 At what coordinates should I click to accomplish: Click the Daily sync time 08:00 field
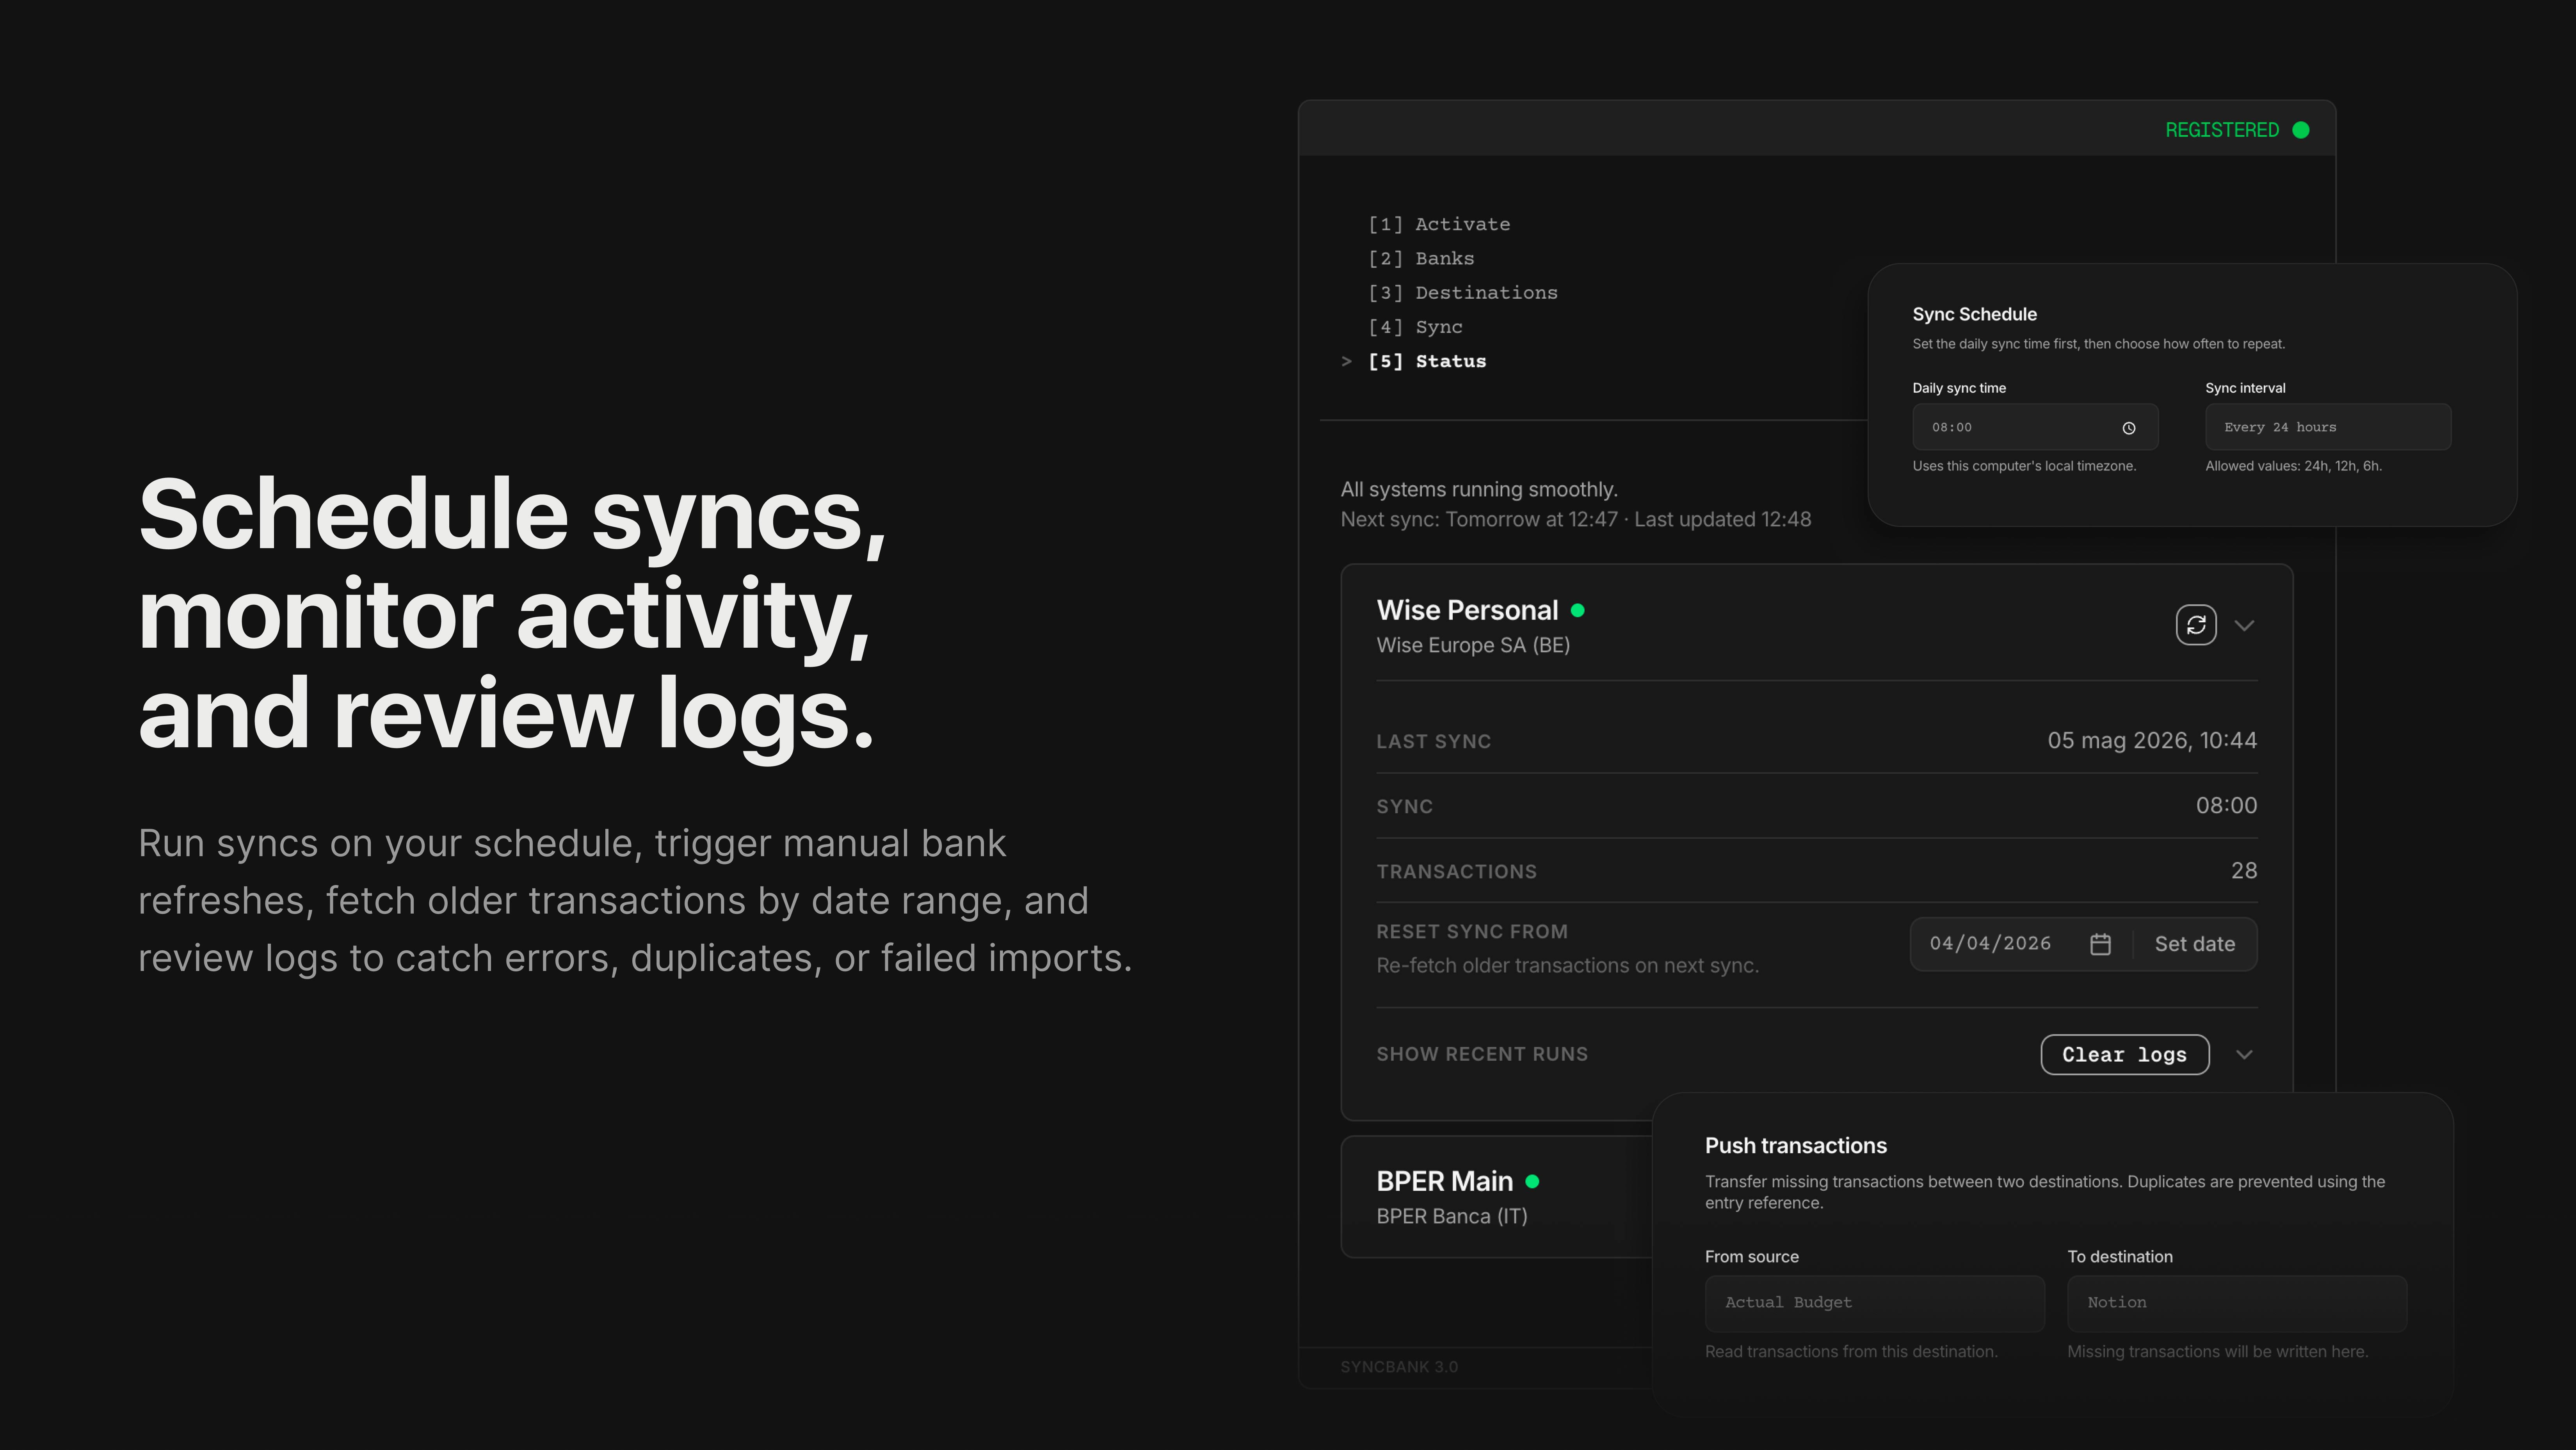[x=2035, y=427]
